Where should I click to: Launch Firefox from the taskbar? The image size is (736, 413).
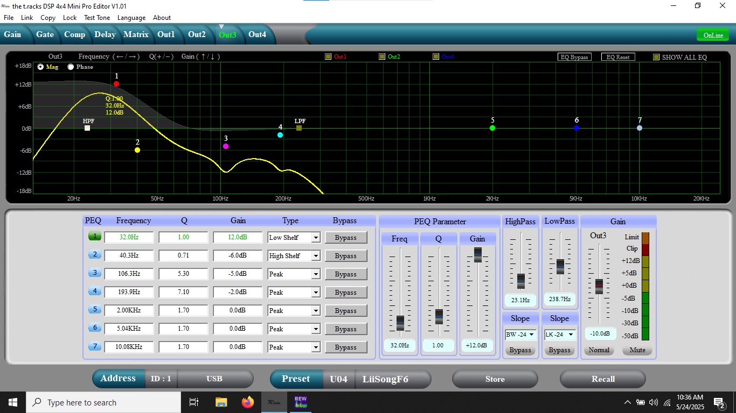(x=247, y=402)
